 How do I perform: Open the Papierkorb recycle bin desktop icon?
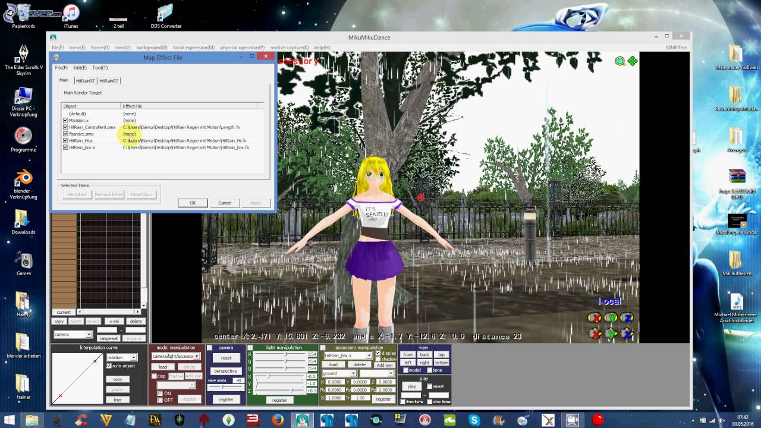click(22, 15)
